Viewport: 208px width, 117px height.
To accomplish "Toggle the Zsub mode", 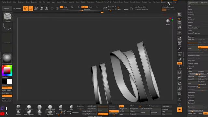I will point(90,7).
